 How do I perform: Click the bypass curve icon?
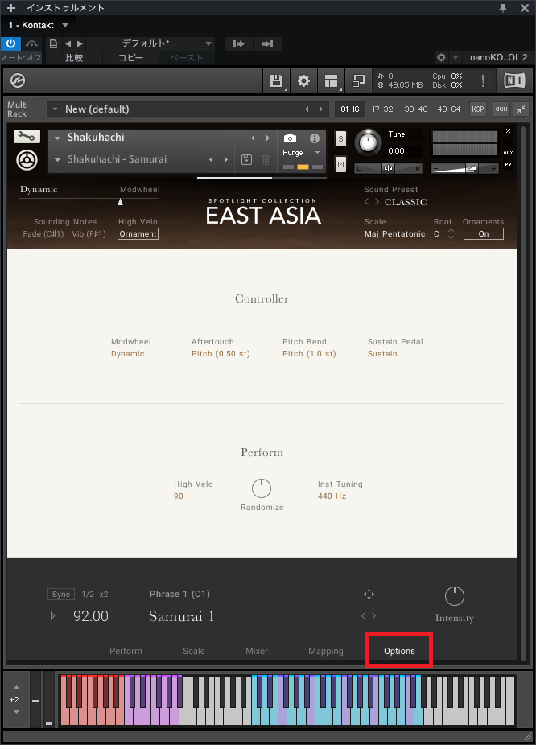32,43
